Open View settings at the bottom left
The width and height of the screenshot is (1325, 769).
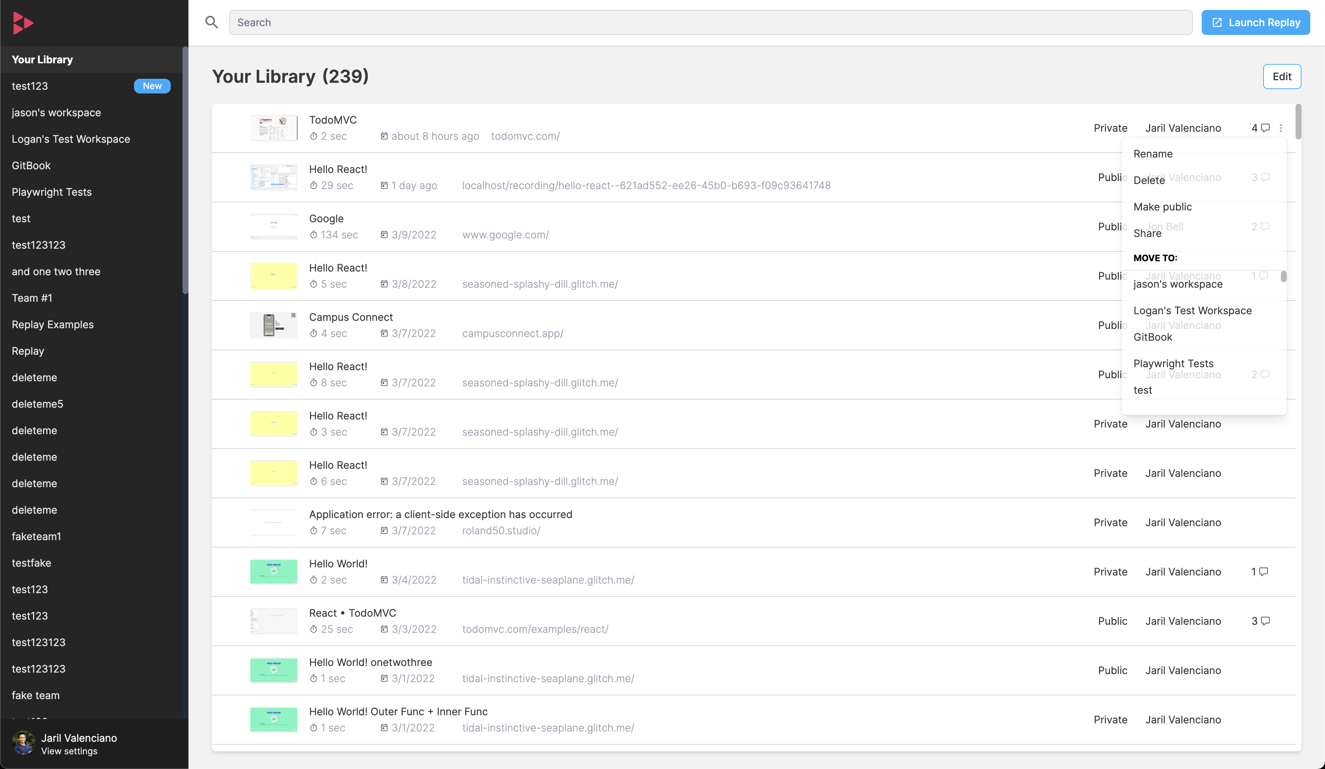70,751
